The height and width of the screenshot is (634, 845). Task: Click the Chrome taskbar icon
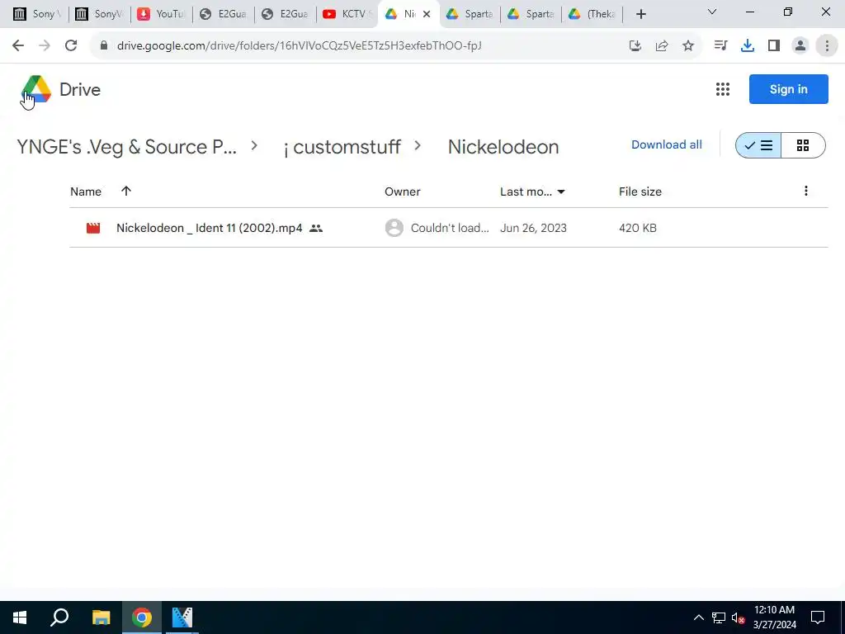(x=142, y=617)
